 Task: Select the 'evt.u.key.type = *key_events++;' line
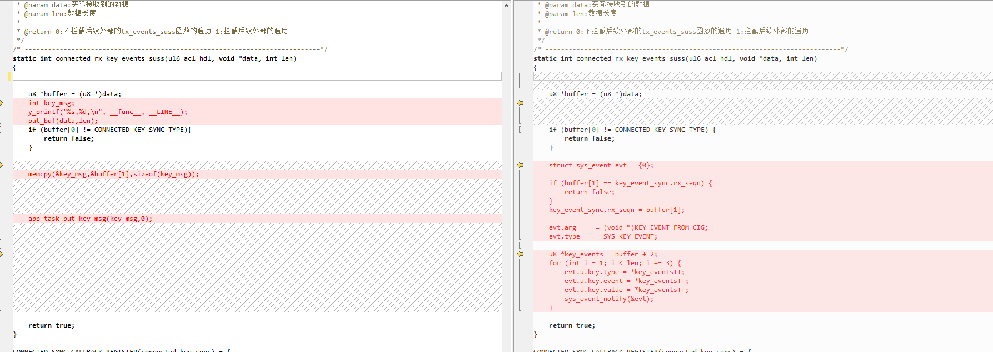click(625, 272)
